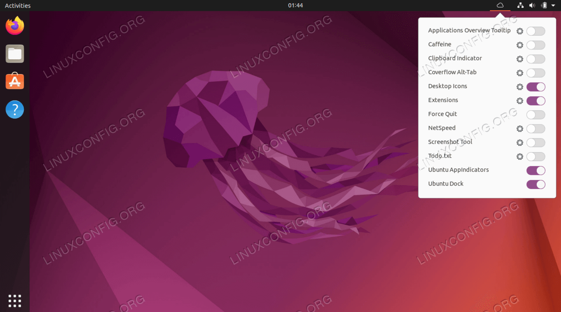
Task: Enable Applications Overview Tooltip switch
Action: pos(536,31)
